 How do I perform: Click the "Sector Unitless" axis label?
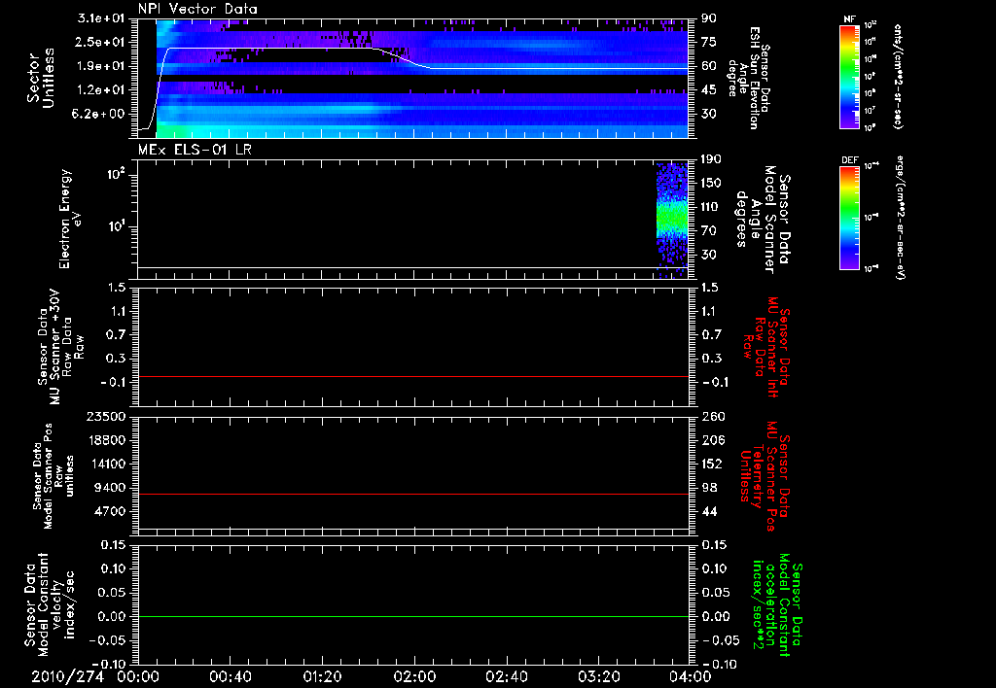[x=40, y=78]
